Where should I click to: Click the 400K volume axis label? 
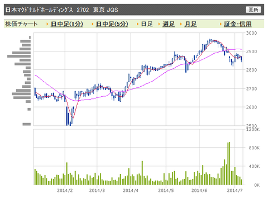254,166
